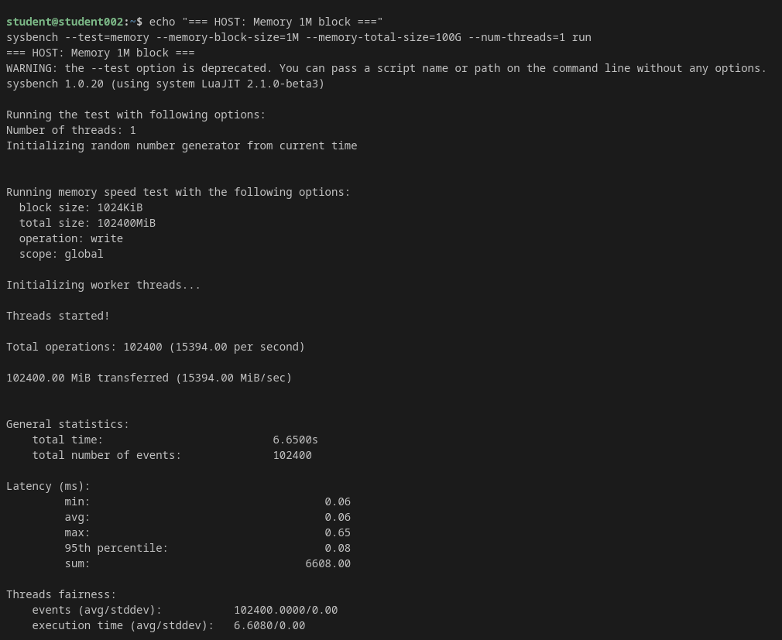Viewport: 782px width, 640px height.
Task: Click the sysbench --test=memory command line
Action: (299, 37)
